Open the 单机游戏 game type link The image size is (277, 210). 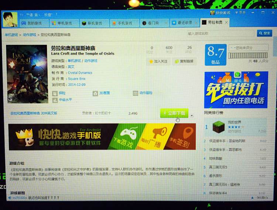pos(74,61)
